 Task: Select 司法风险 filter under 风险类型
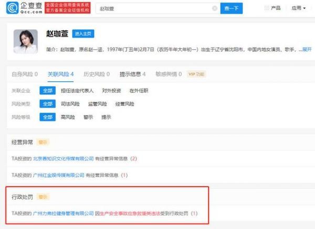69,104
